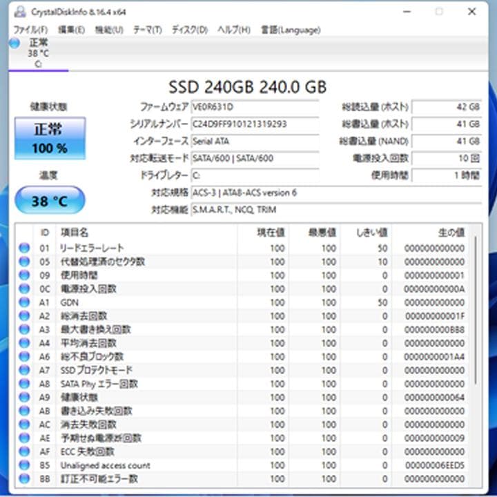Click the ID column header
This screenshot has width=497, height=497.
tap(45, 233)
